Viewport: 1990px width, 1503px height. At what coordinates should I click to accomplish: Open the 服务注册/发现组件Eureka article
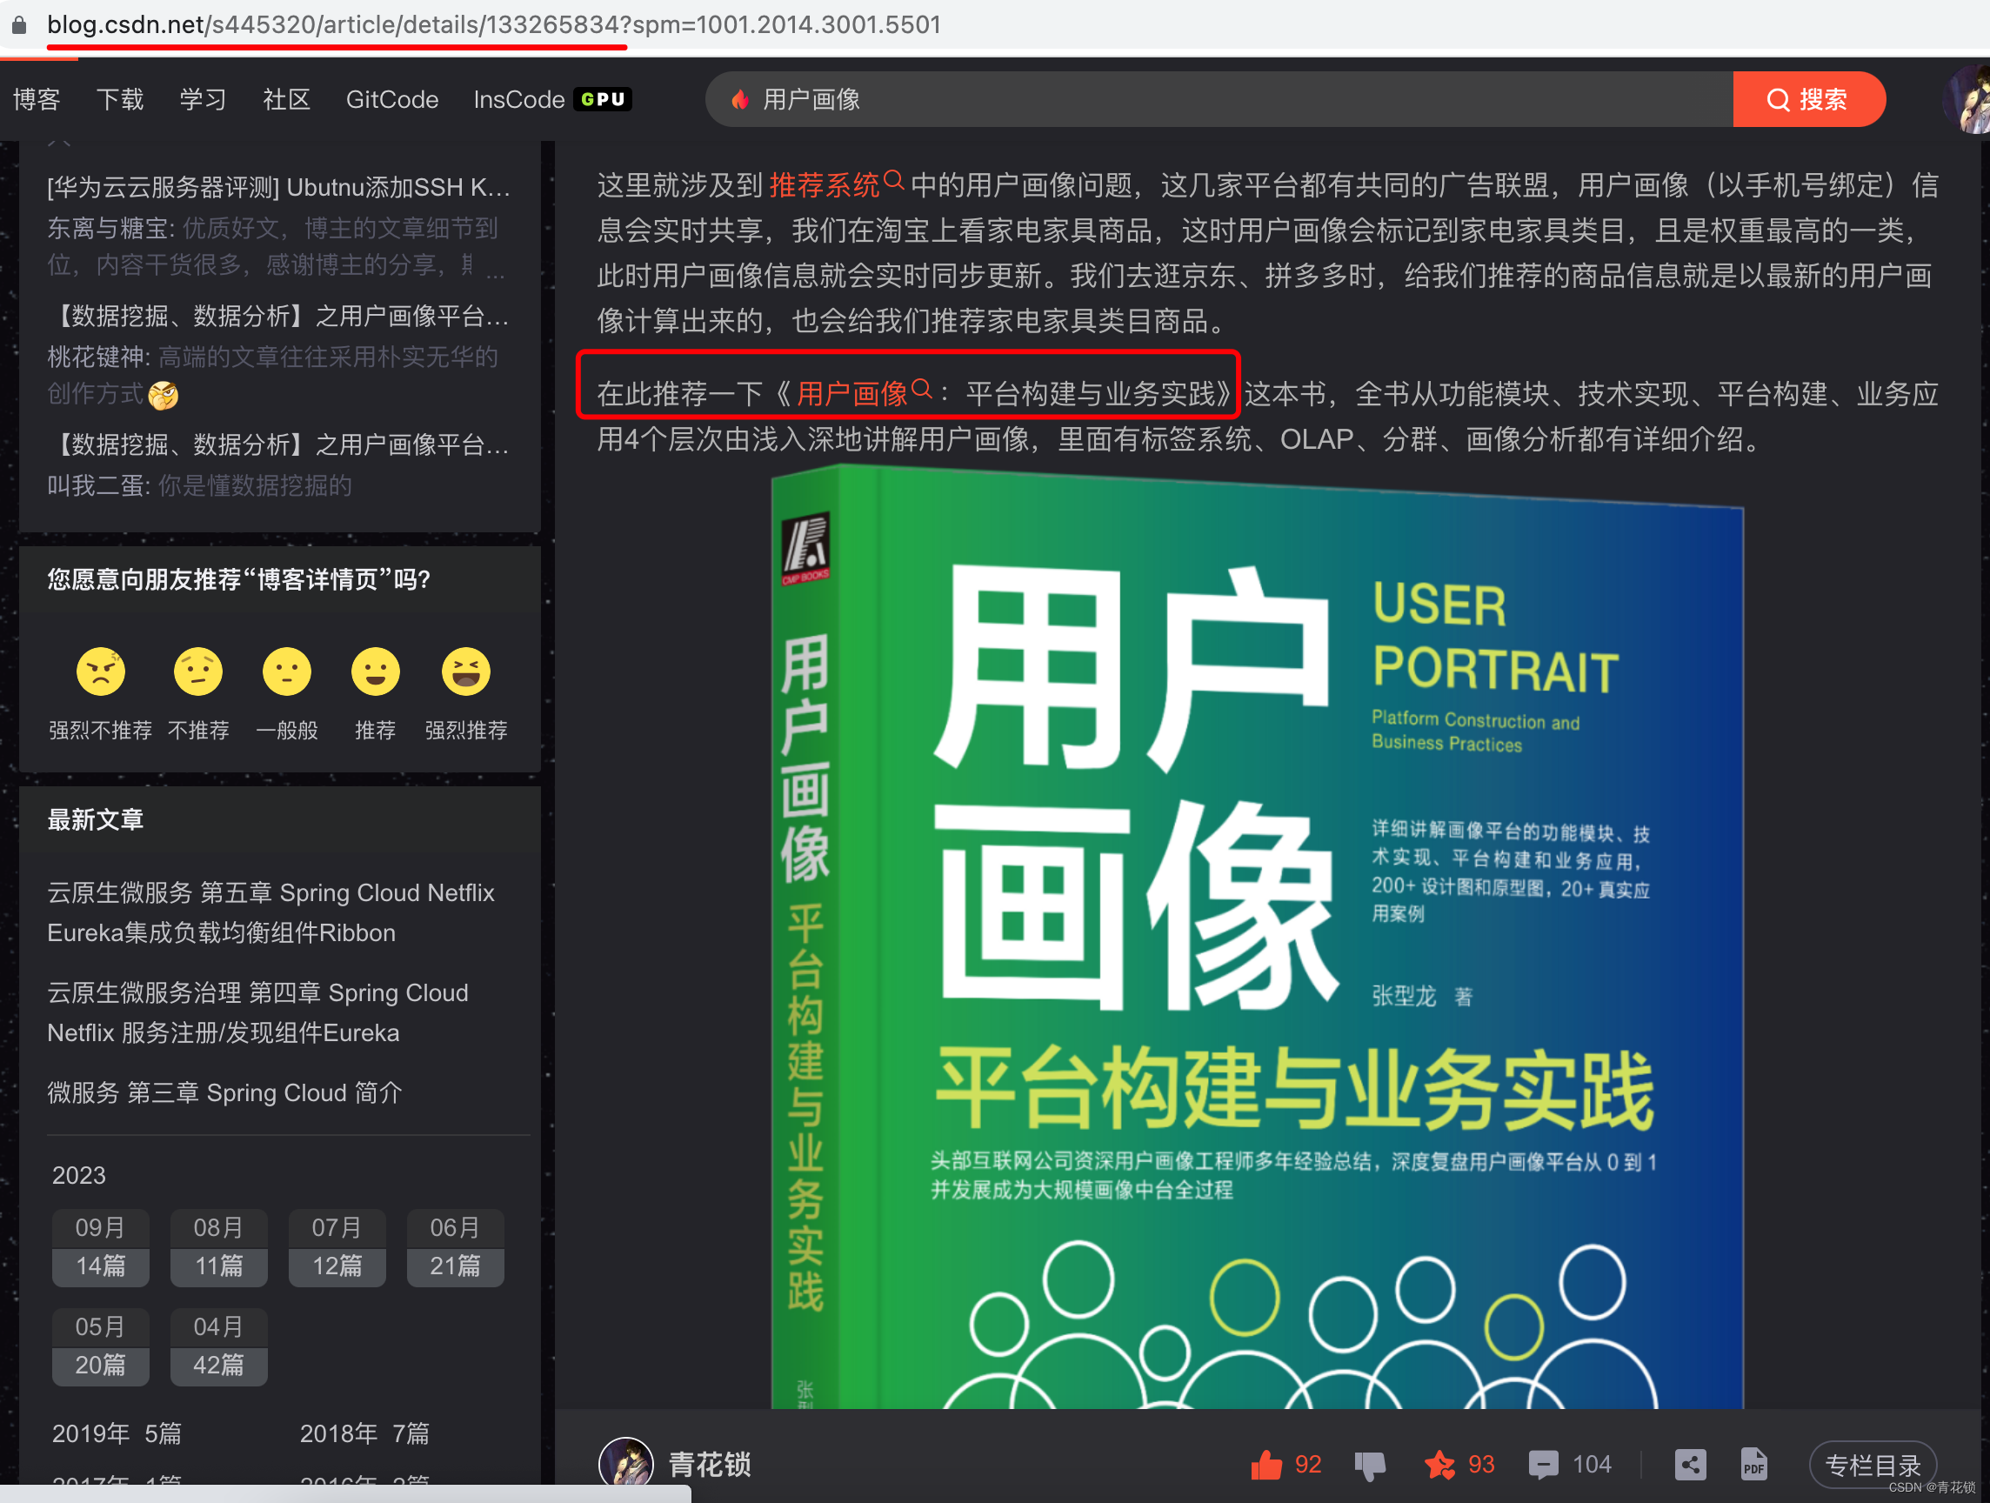tap(258, 1012)
